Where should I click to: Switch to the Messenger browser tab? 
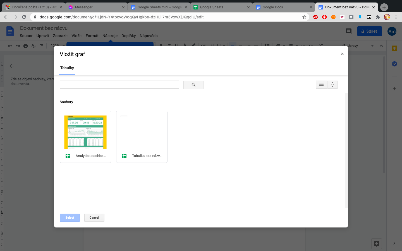pos(97,7)
